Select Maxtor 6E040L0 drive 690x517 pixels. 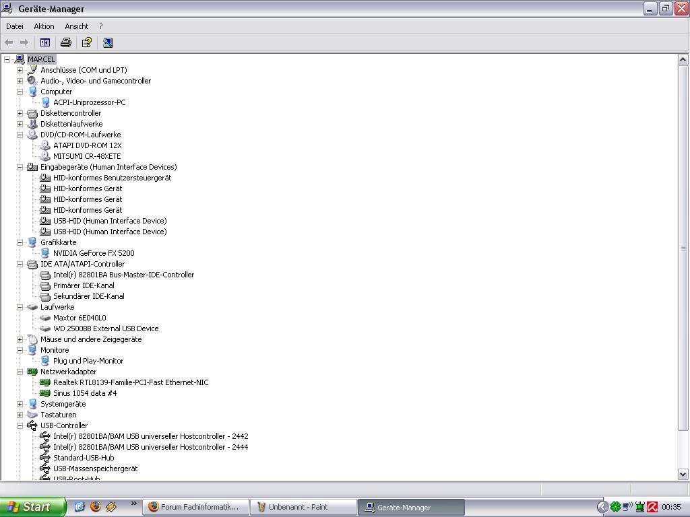[x=80, y=318]
